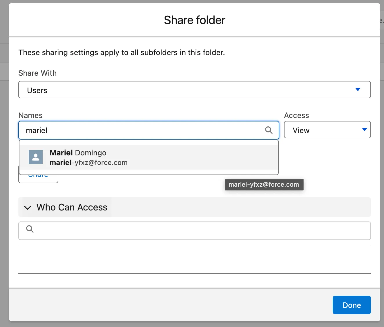Click the View value in the Access box
The image size is (384, 327).
[301, 130]
